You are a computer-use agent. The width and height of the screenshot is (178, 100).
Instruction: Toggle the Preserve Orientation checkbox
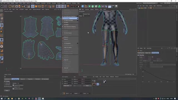13,85
